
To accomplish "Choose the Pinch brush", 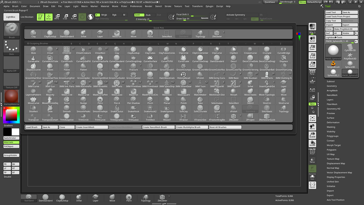I will [150, 101].
